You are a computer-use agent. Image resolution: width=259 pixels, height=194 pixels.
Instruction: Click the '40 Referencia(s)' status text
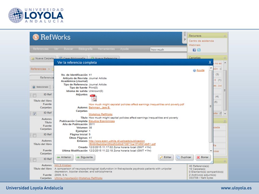(x=199, y=166)
